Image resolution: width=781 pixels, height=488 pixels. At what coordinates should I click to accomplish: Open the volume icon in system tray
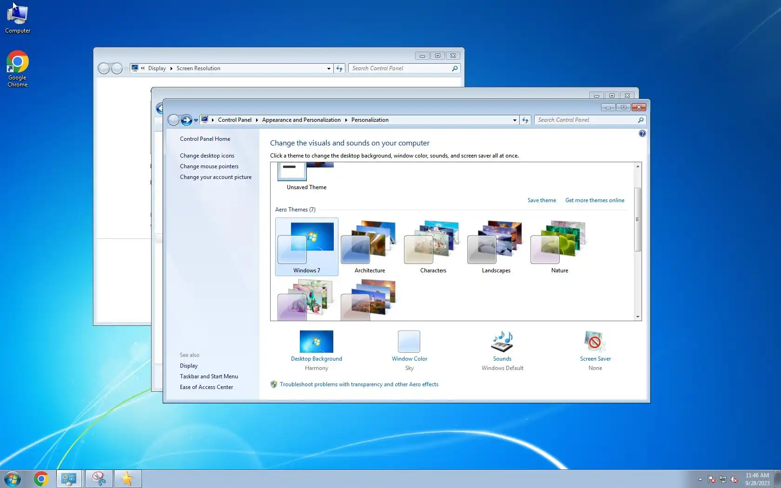[734, 479]
